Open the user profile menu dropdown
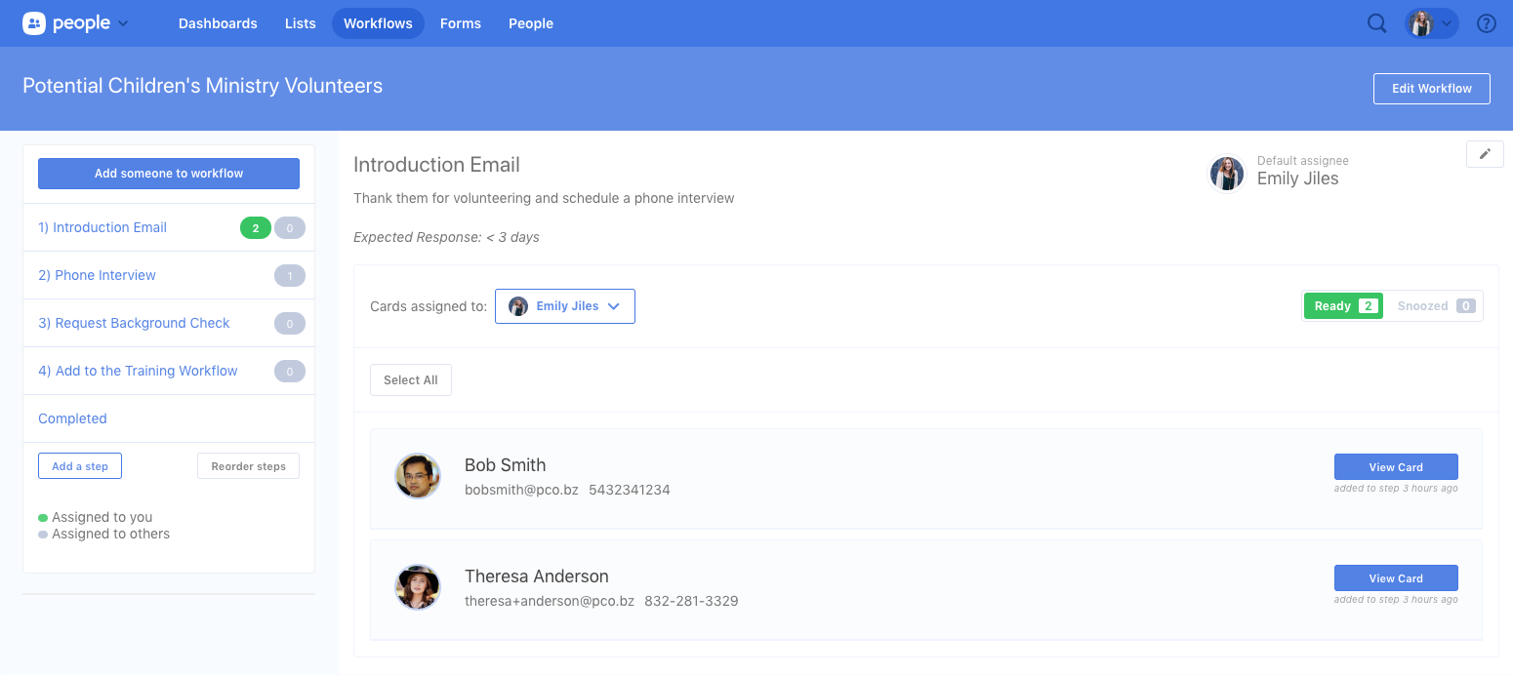Image resolution: width=1513 pixels, height=675 pixels. coord(1431,23)
